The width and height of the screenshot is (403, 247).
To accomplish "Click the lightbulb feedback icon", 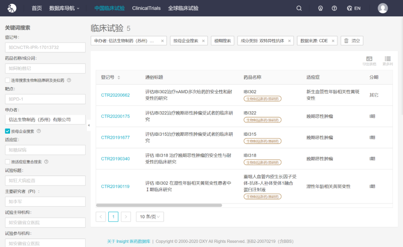I will coord(320,8).
